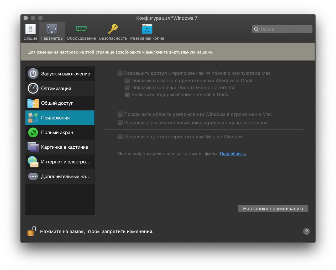The width and height of the screenshot is (336, 270).
Task: Select Общий доступ in the sidebar list
Action: pyautogui.click(x=60, y=103)
